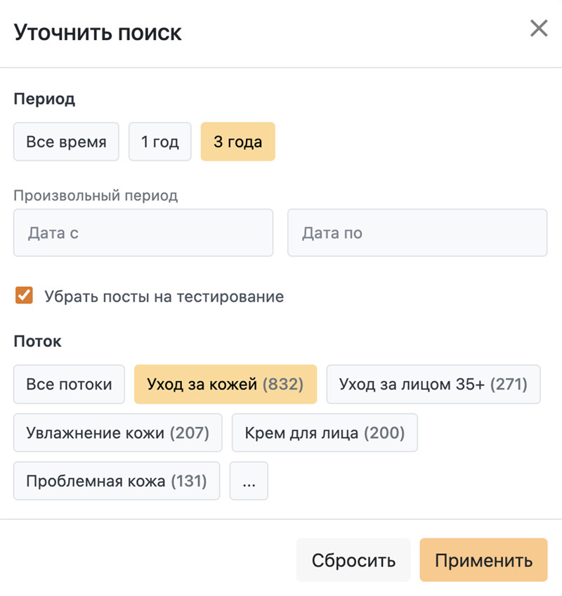
Task: Pick the Крем для лица (200) stream
Action: pos(325,432)
